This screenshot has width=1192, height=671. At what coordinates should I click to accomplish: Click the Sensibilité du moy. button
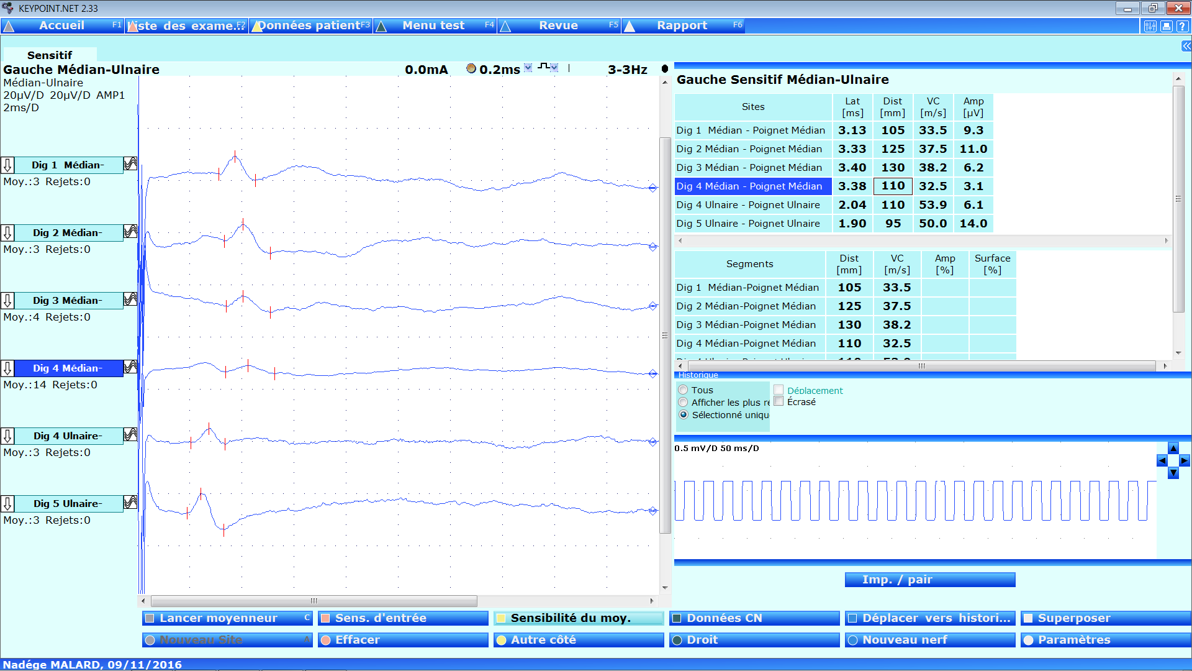[579, 618]
